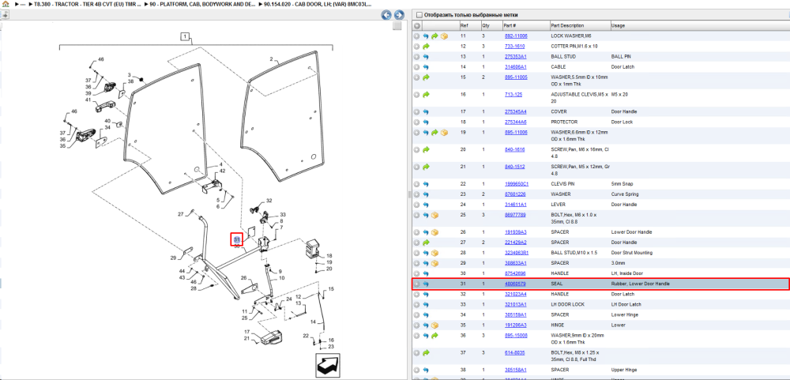790x380 pixels.
Task: Click 'Rubber, Lower Door Handle' usage text
Action: tap(641, 284)
